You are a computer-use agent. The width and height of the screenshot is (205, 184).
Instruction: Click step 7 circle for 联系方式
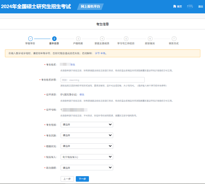[174, 38]
